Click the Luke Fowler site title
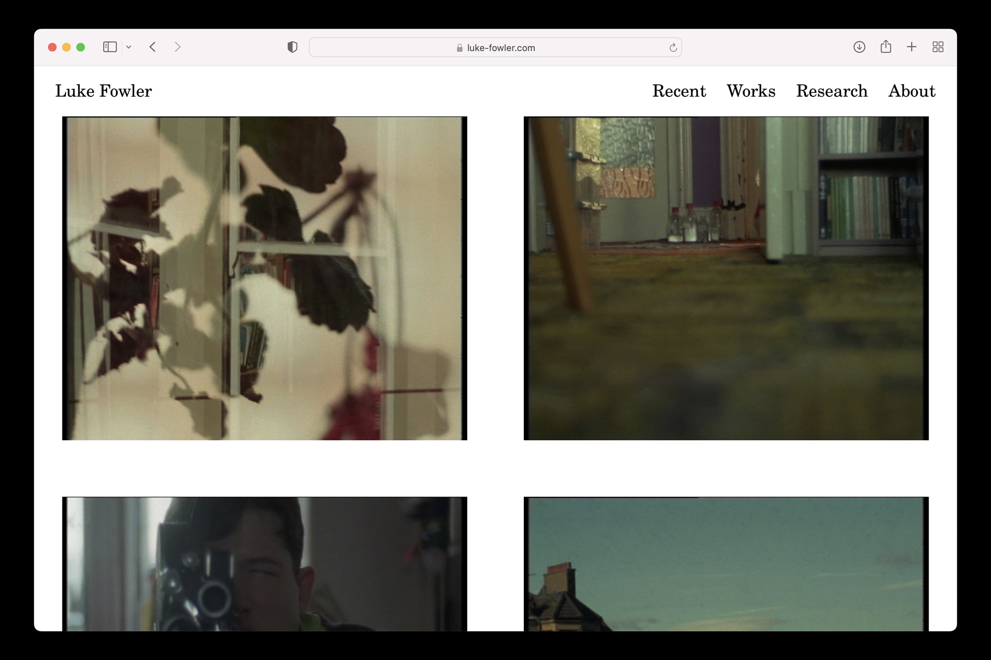The image size is (991, 660). tap(104, 91)
